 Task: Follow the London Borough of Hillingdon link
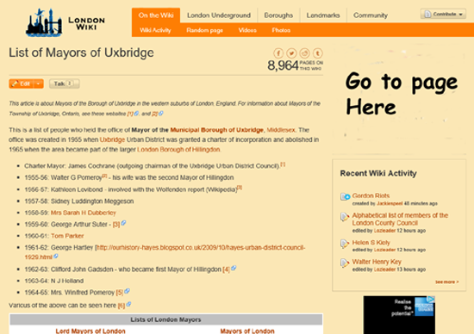coord(178,150)
